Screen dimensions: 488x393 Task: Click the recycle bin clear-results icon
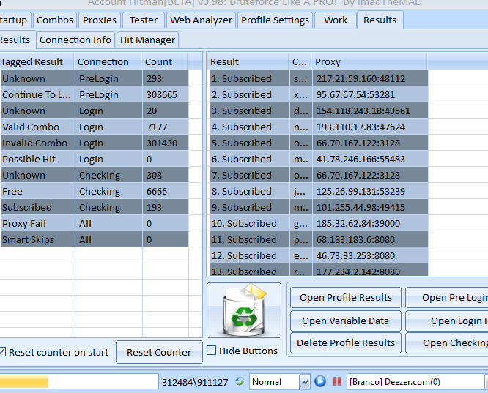point(244,310)
